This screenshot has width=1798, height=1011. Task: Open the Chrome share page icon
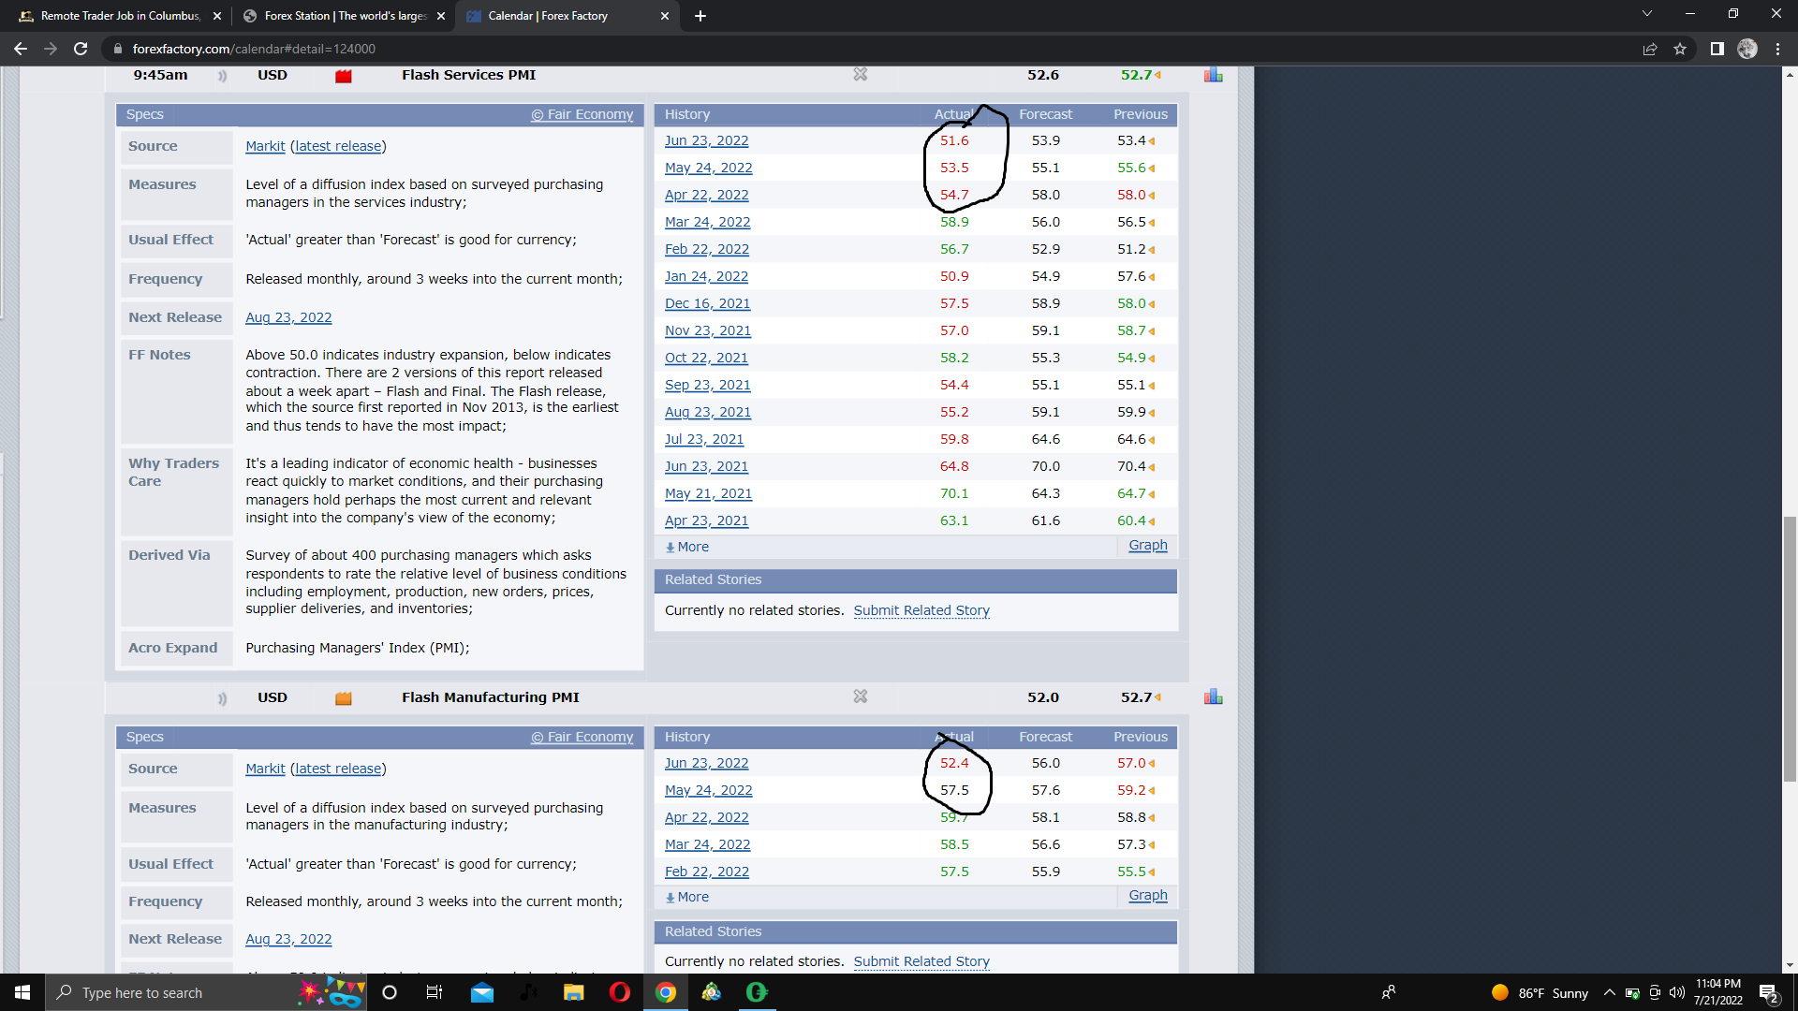(1649, 49)
